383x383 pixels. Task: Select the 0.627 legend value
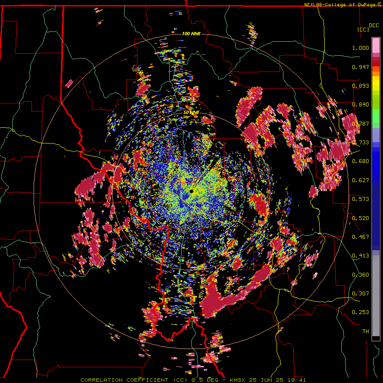coord(360,180)
